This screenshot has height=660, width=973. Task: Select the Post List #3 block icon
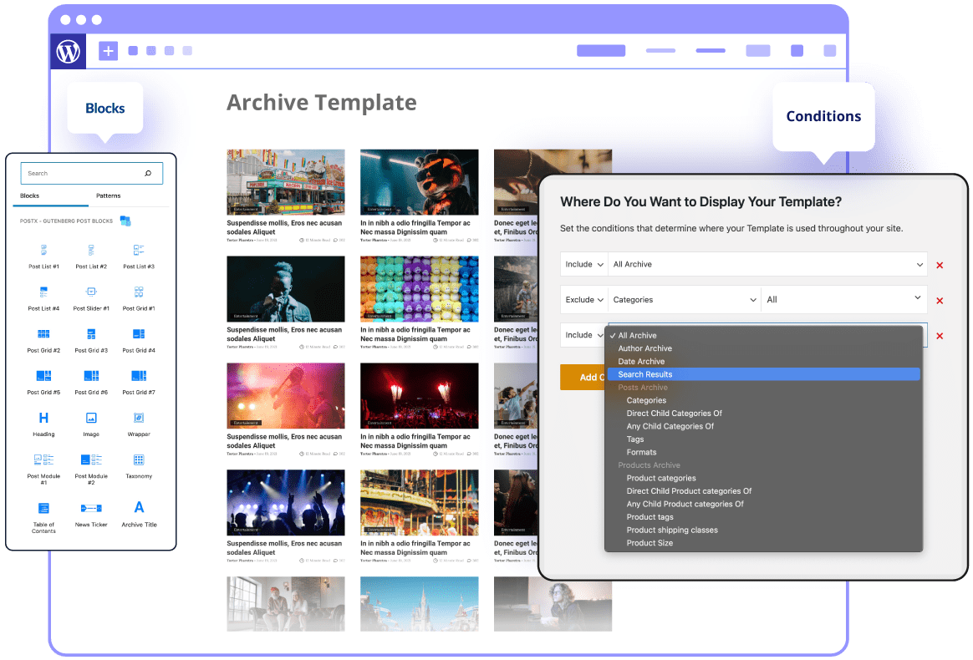point(139,250)
